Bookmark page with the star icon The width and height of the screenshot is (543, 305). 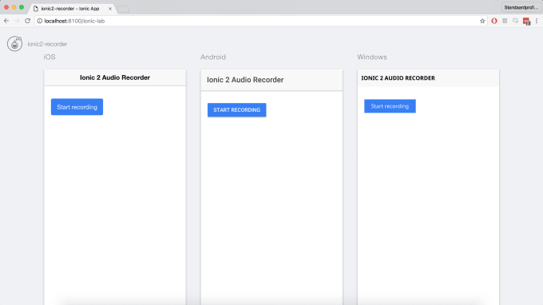[x=482, y=21]
